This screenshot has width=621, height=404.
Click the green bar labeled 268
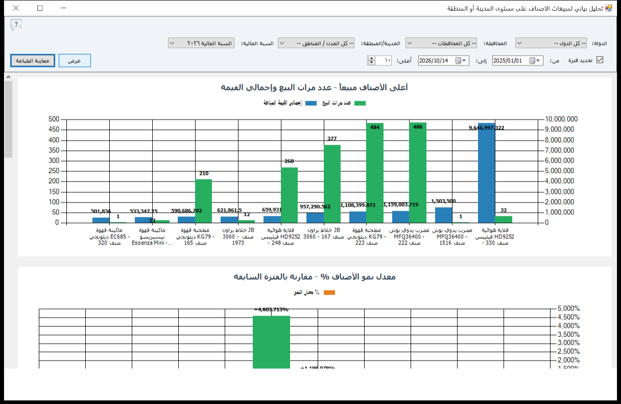click(289, 195)
